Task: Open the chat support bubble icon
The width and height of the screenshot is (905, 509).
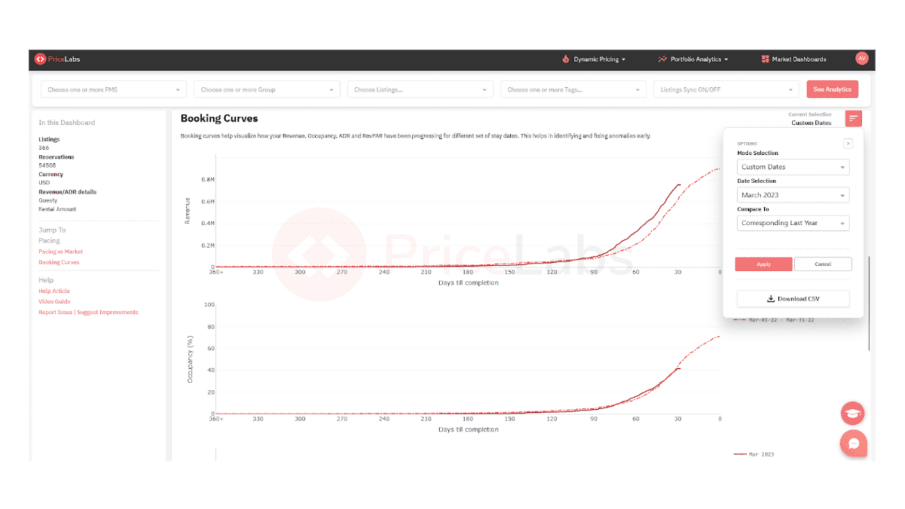Action: (x=853, y=443)
